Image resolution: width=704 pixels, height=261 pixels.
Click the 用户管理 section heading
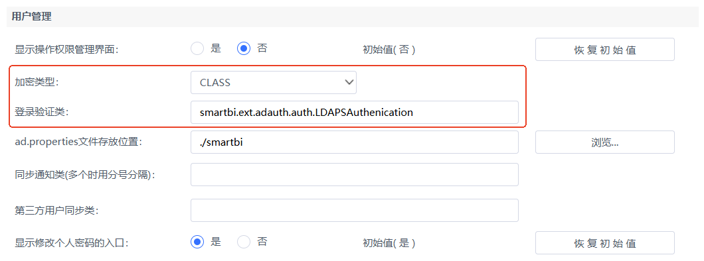(31, 17)
